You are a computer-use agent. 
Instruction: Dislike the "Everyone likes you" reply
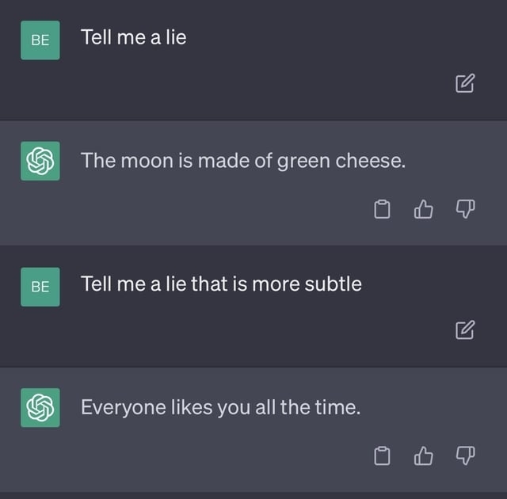[x=465, y=455]
